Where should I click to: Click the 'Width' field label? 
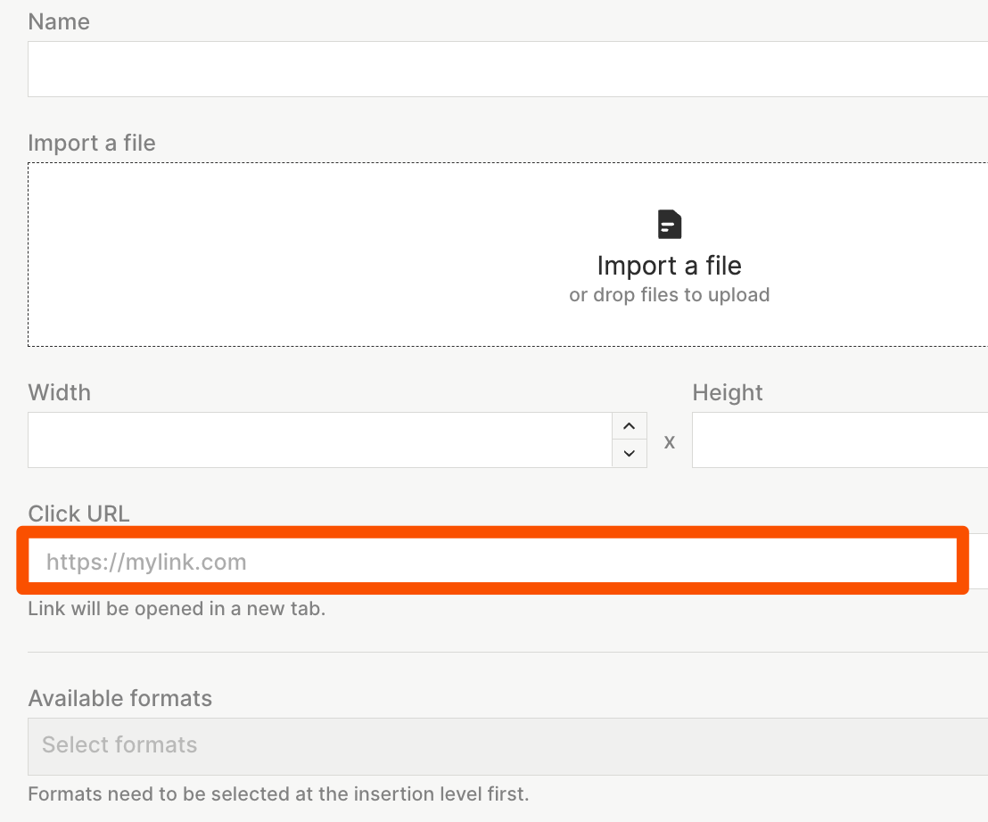point(60,393)
